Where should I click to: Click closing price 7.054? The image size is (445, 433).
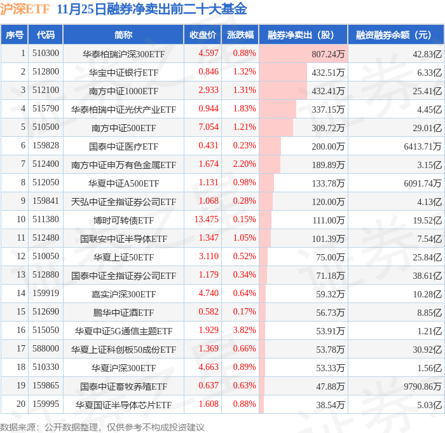[x=209, y=127]
